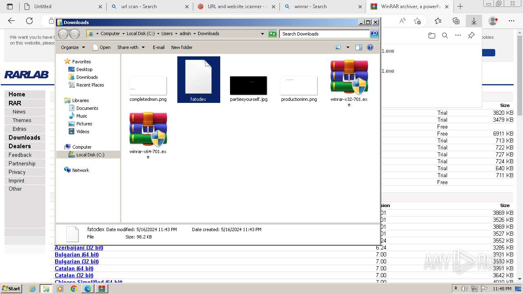Select Computer in the navigation pane
Image resolution: width=523 pixels, height=294 pixels.
click(82, 147)
